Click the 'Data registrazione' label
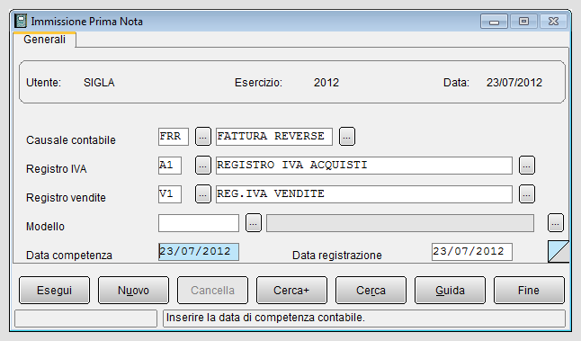The width and height of the screenshot is (581, 341). [x=336, y=255]
